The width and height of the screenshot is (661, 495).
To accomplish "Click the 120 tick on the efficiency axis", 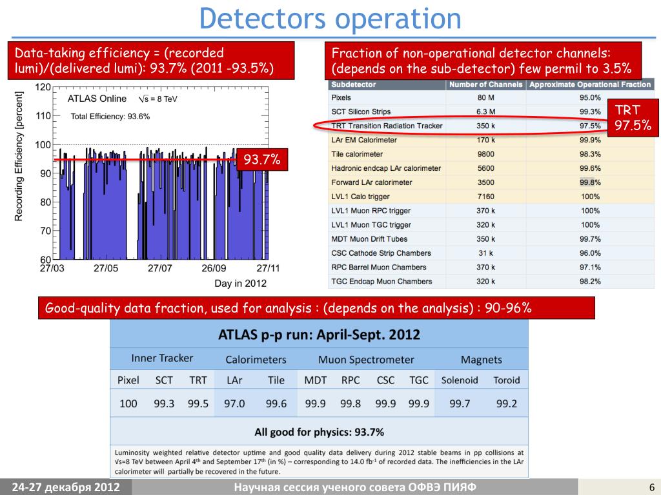I will point(43,87).
